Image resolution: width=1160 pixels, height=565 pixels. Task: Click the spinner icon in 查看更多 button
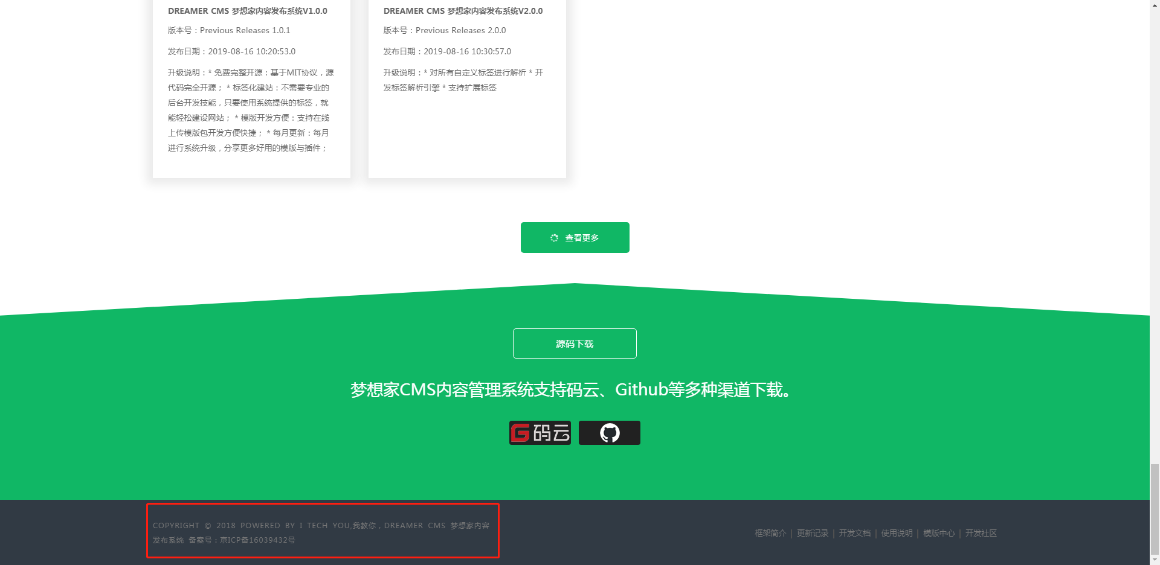[554, 238]
